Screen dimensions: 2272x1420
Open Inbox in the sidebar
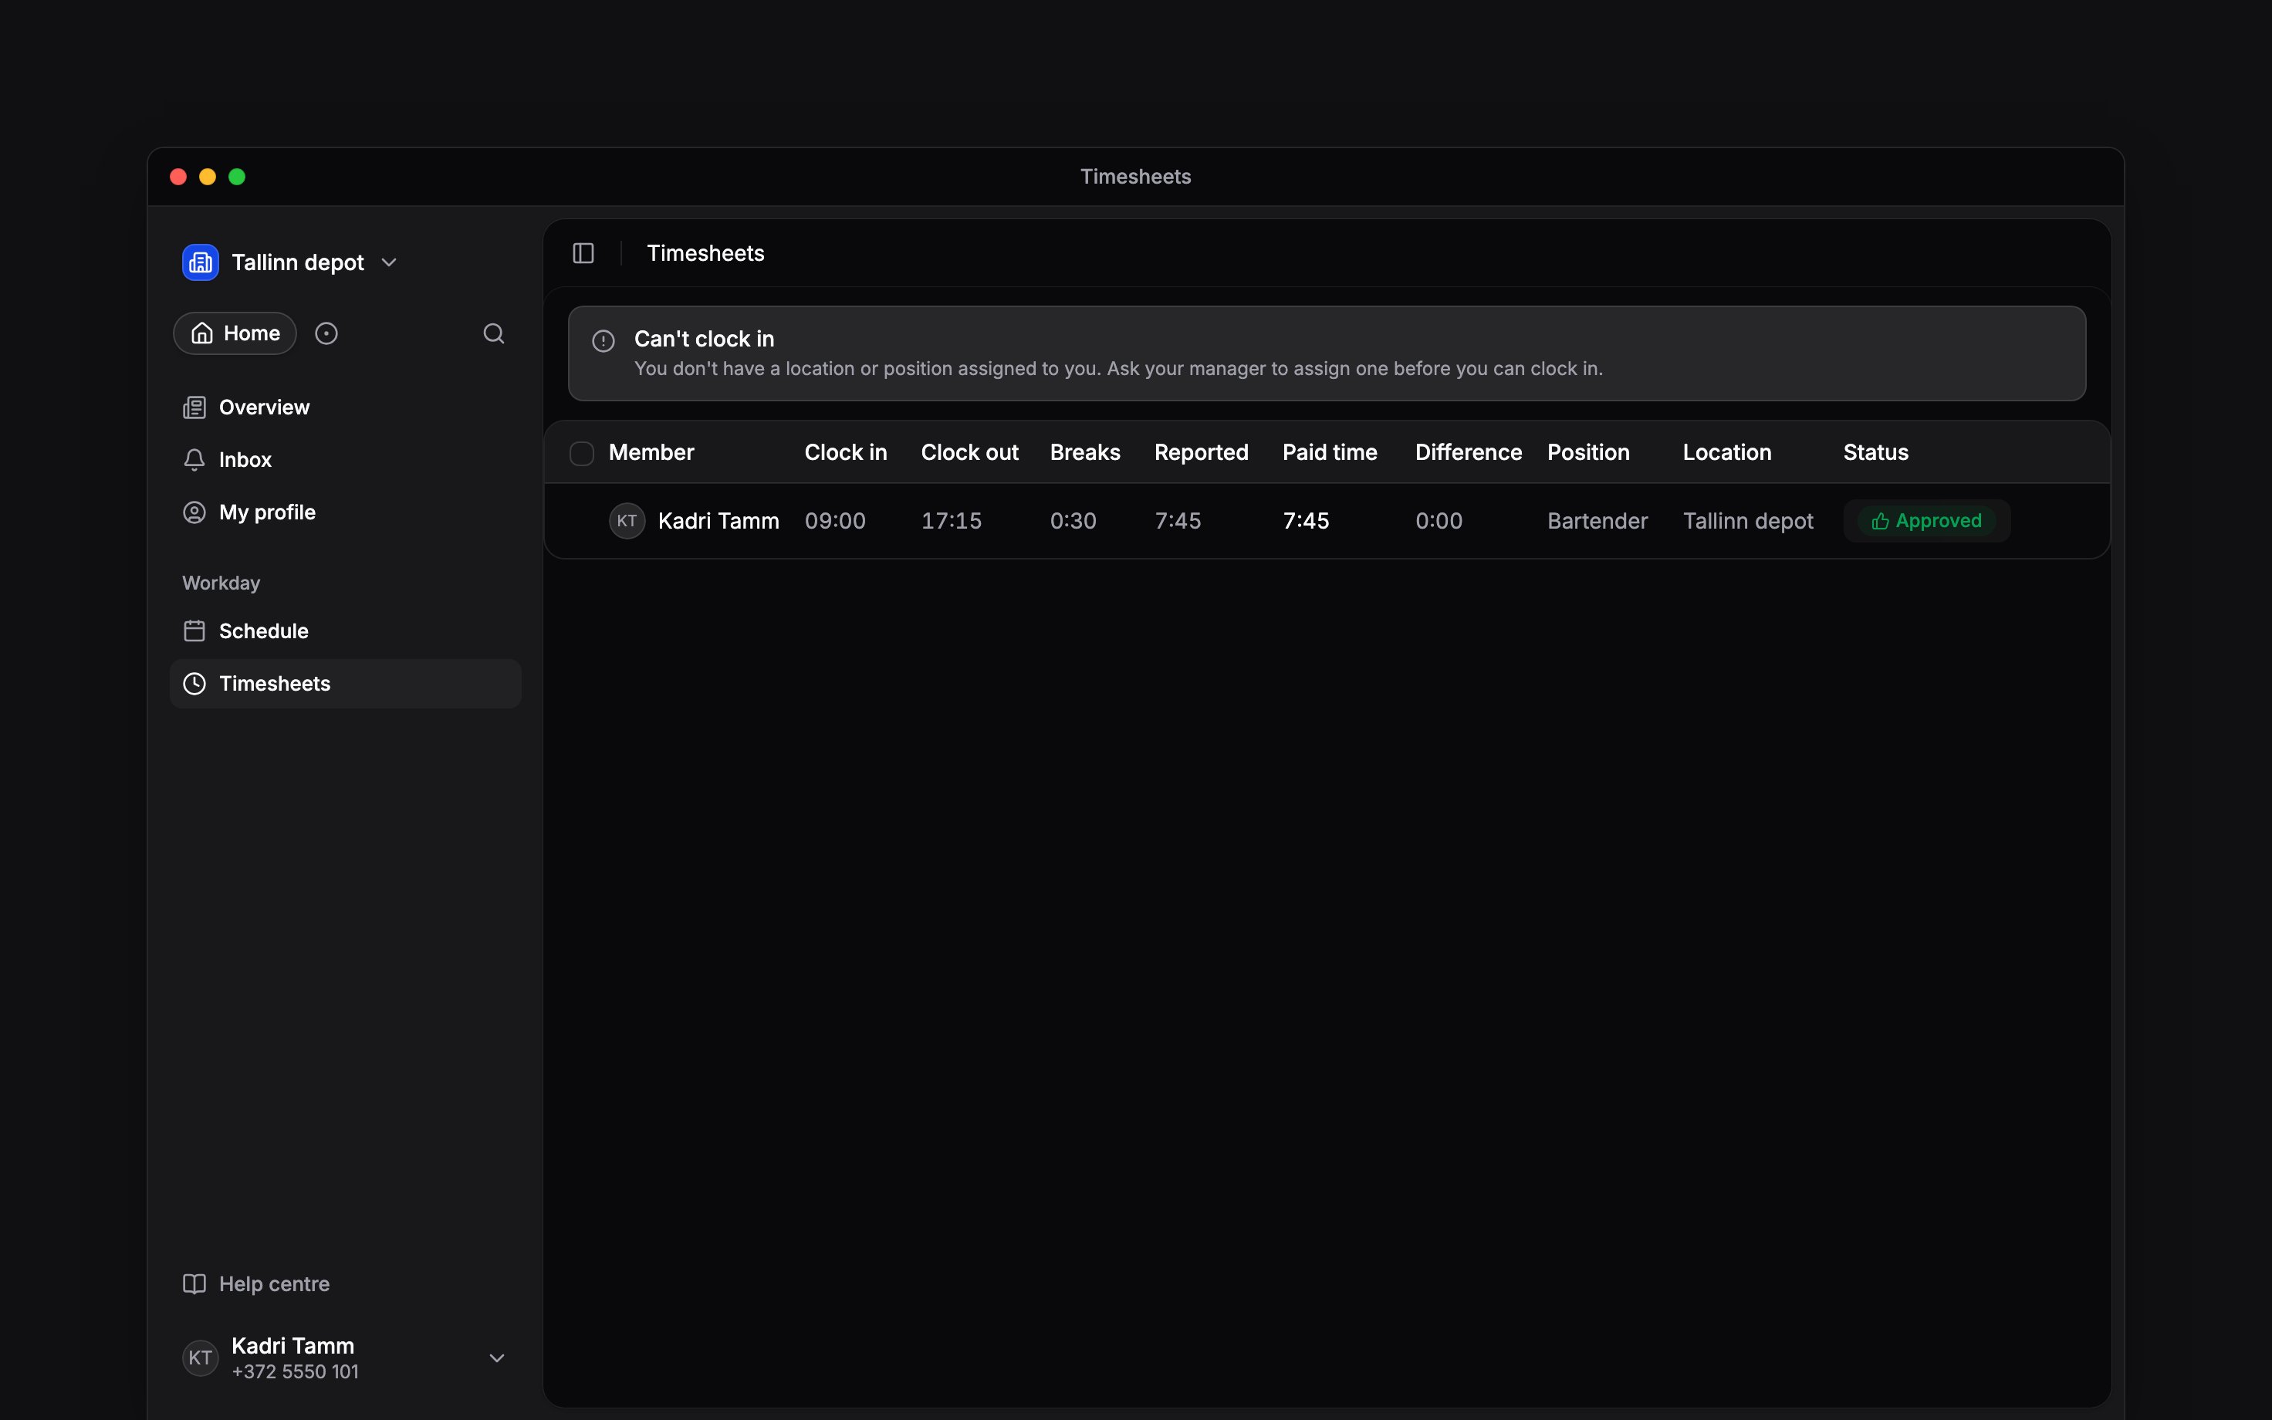pyautogui.click(x=344, y=460)
